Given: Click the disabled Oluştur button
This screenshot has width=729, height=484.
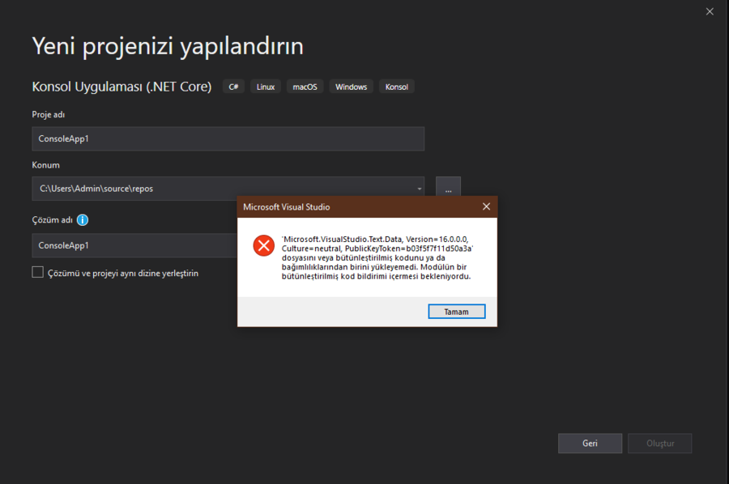Looking at the screenshot, I should tap(659, 443).
